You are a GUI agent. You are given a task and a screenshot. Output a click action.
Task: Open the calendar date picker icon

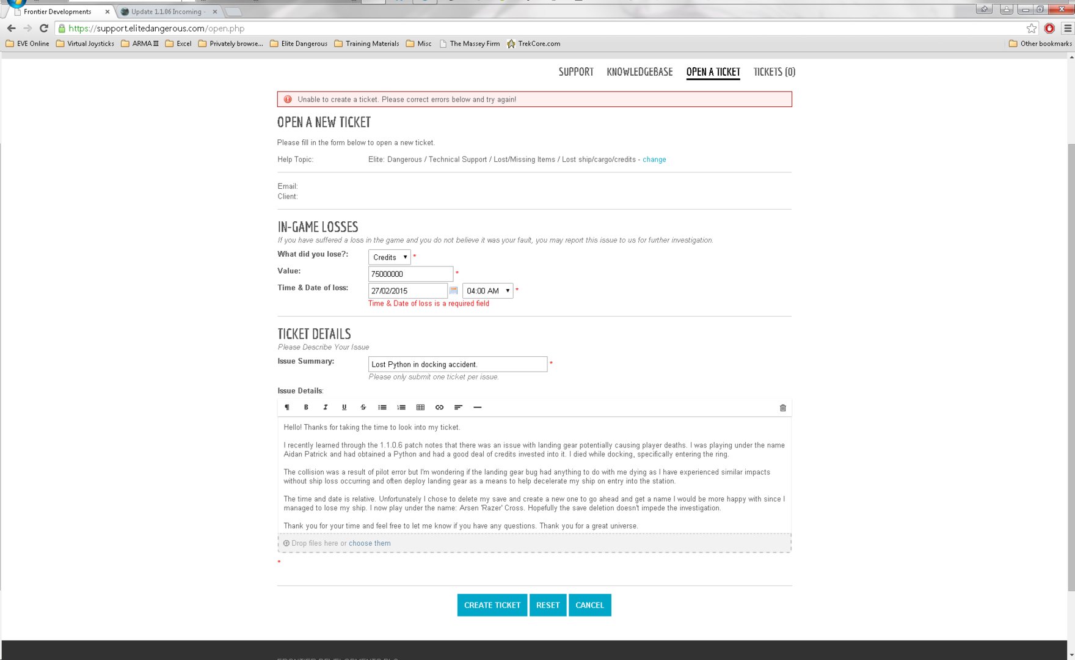click(453, 291)
